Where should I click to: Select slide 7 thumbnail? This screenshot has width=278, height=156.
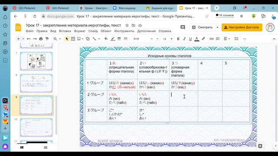(x=36, y=61)
